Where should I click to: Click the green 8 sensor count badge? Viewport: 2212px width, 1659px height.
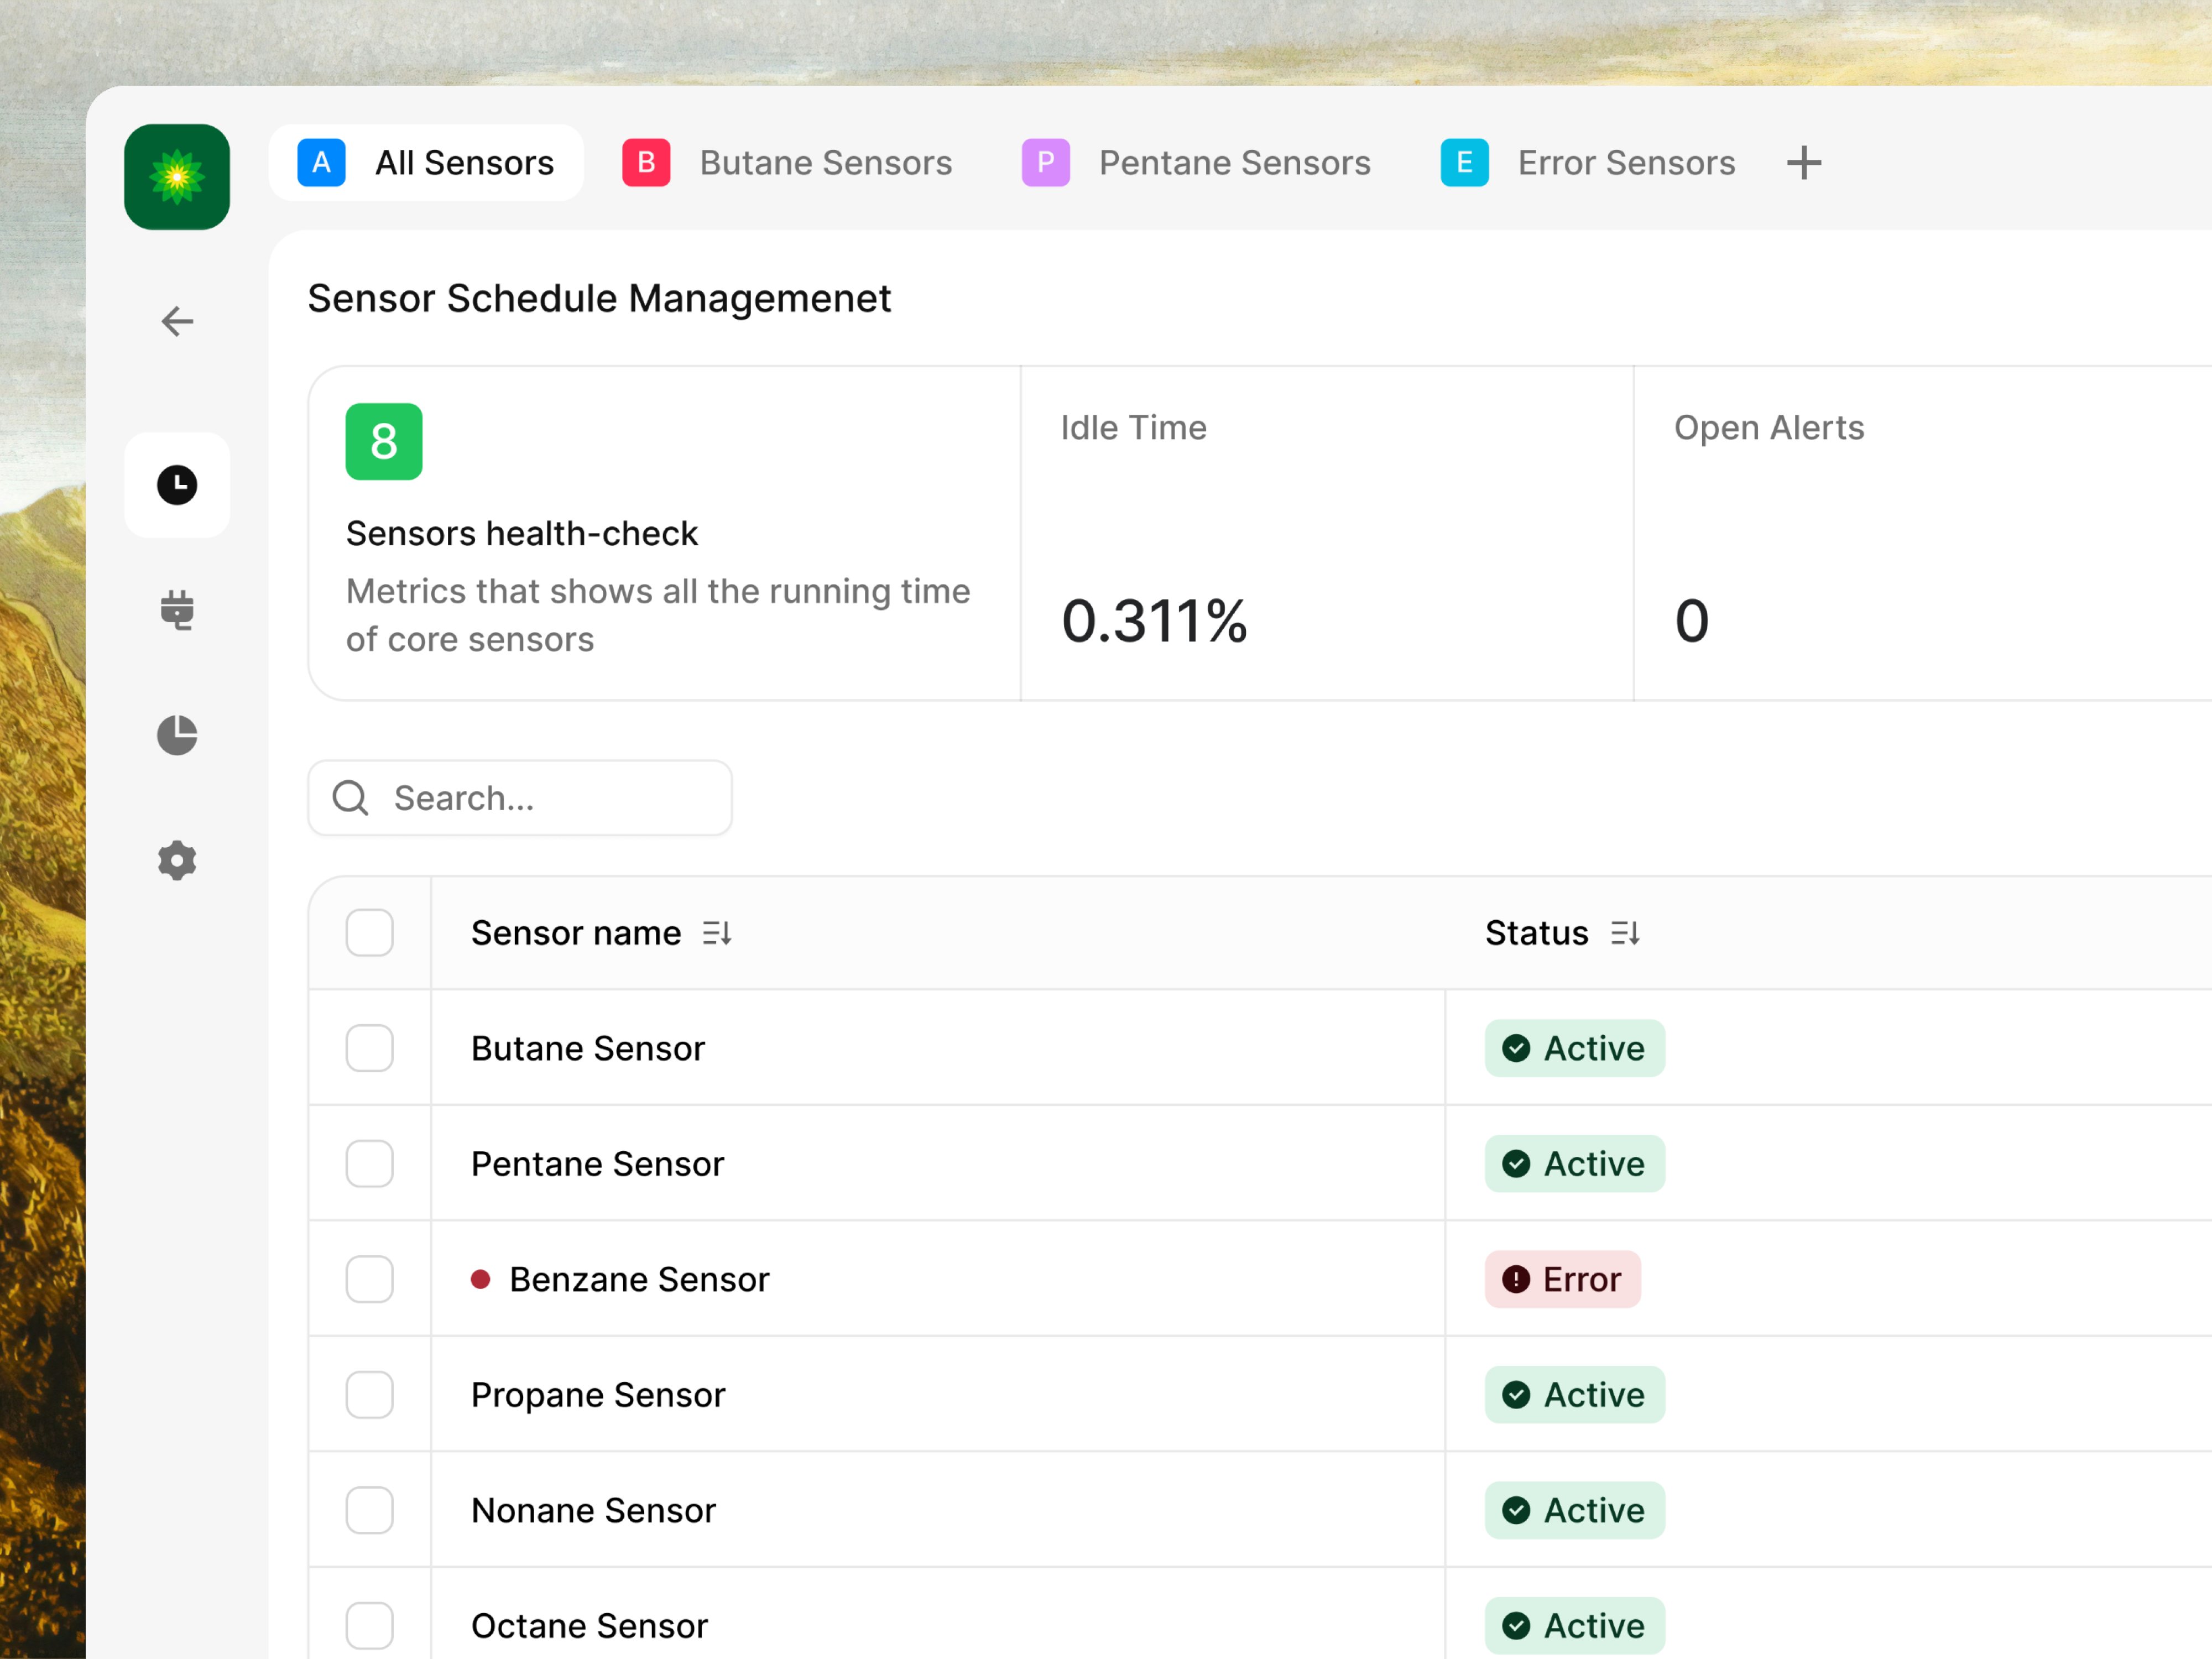point(384,441)
